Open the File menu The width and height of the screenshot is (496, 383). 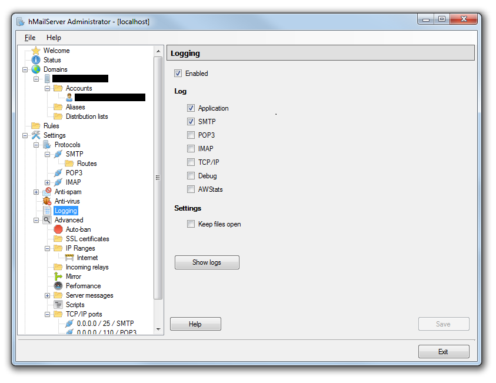click(x=30, y=38)
